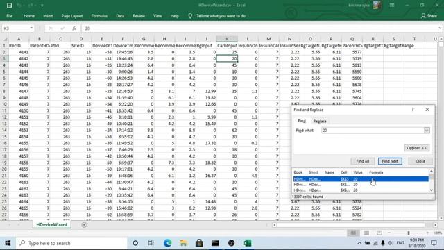
Task: Click the Find All button
Action: pyautogui.click(x=362, y=161)
